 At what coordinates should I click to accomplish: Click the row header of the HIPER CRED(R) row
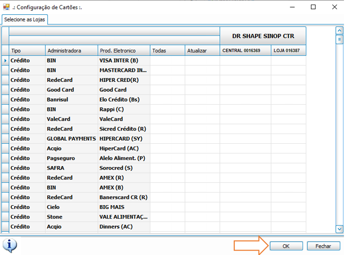click(x=5, y=80)
